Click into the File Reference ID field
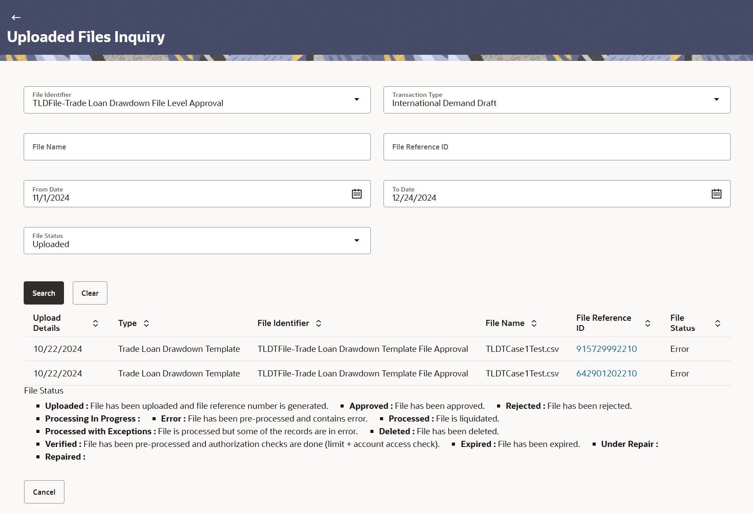Screen dimensions: 753x514 (x=557, y=147)
